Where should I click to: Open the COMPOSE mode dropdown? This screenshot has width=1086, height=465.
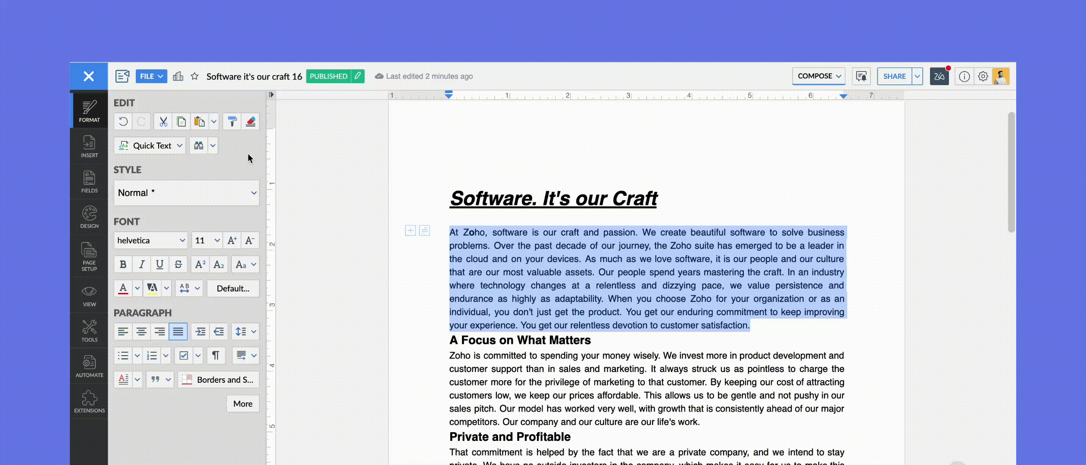point(819,76)
